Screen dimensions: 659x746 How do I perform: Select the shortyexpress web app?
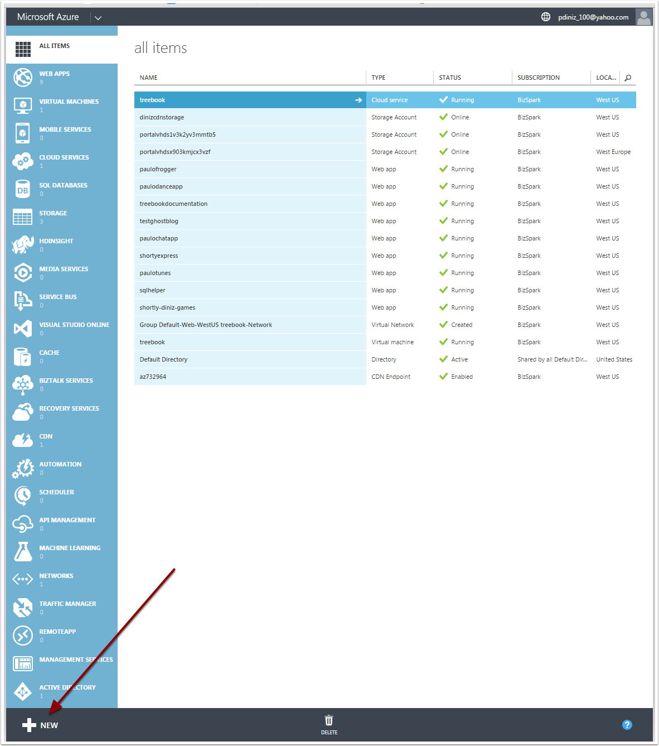point(385,256)
